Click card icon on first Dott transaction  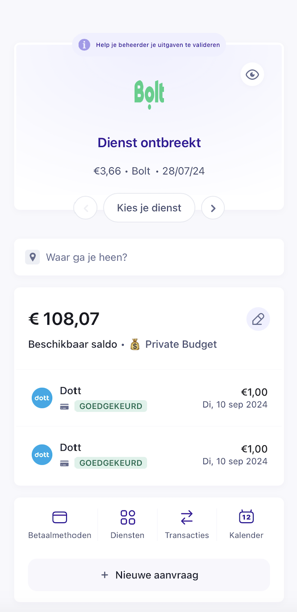click(x=64, y=406)
